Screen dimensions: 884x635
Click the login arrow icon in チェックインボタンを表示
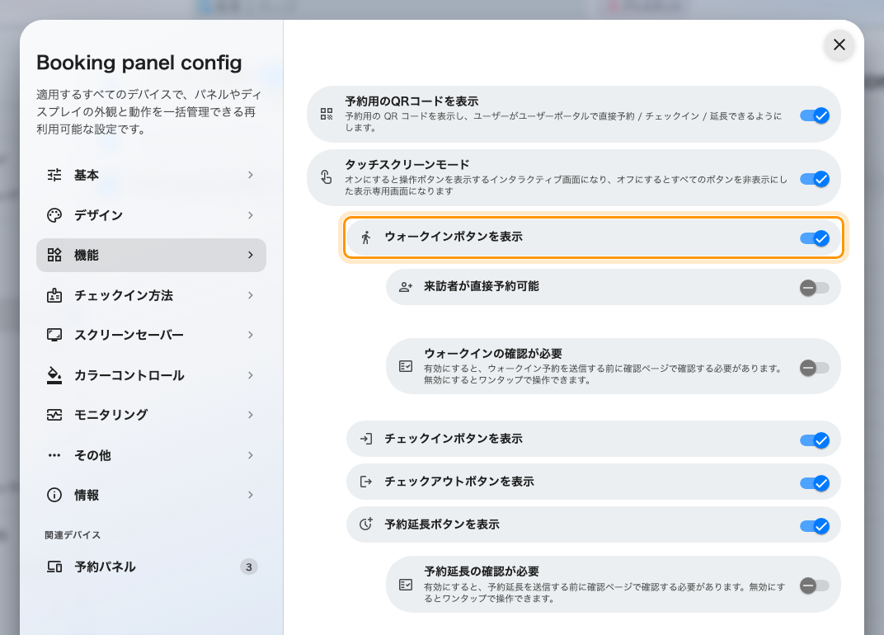coord(366,439)
